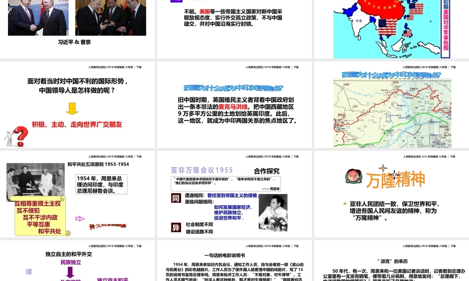Click the title 和平共处五项原则 1953-1954
The image size is (469, 281).
click(x=98, y=164)
